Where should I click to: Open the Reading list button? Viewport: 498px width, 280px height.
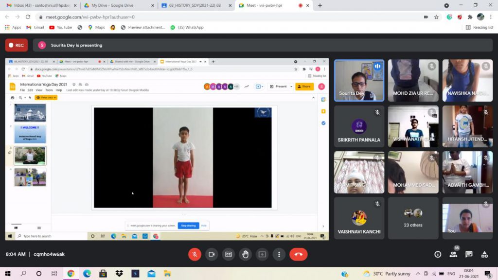[480, 27]
